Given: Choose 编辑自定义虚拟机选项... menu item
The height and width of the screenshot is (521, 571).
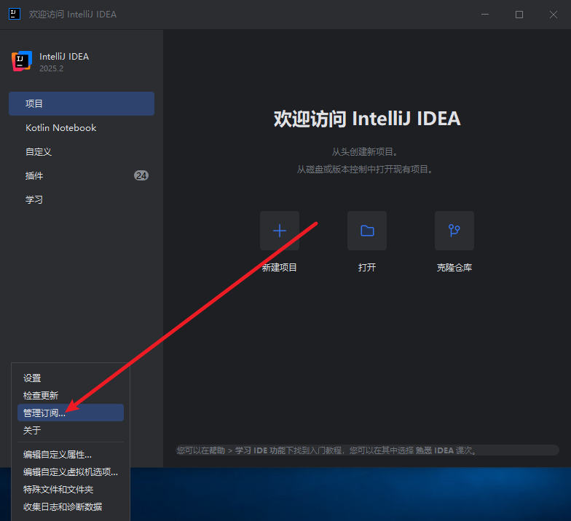Looking at the screenshot, I should 71,472.
